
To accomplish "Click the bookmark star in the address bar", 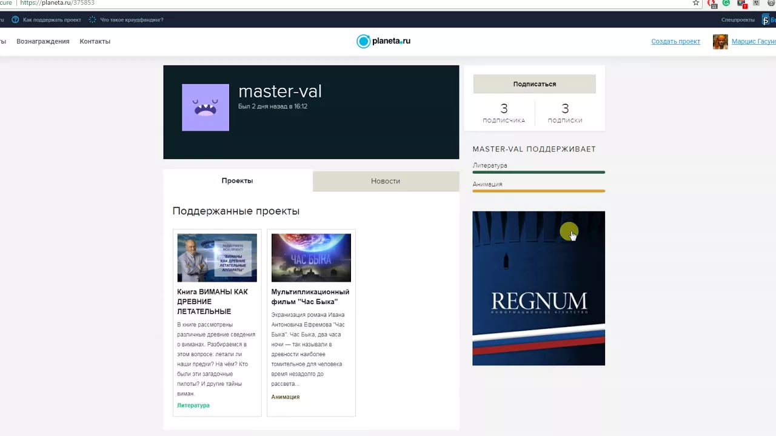I will 696,3.
